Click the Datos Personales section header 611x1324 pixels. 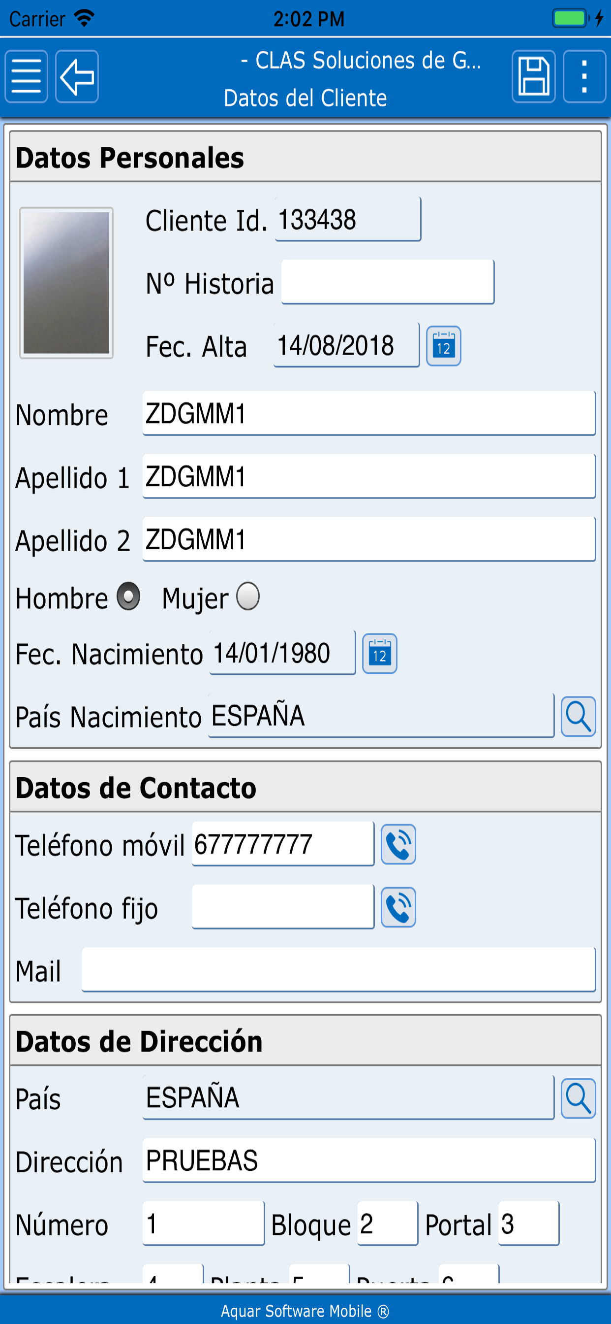click(130, 158)
